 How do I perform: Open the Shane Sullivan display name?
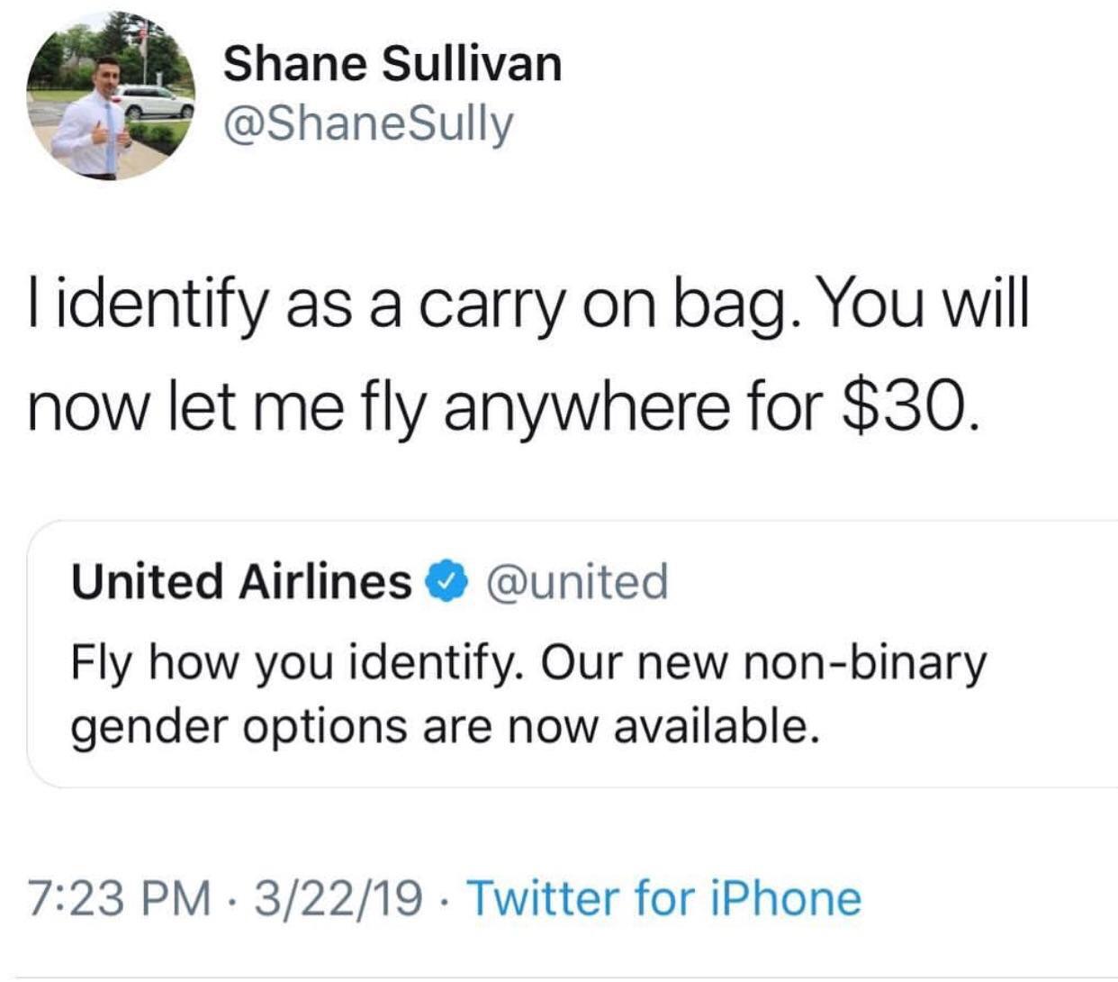click(392, 64)
